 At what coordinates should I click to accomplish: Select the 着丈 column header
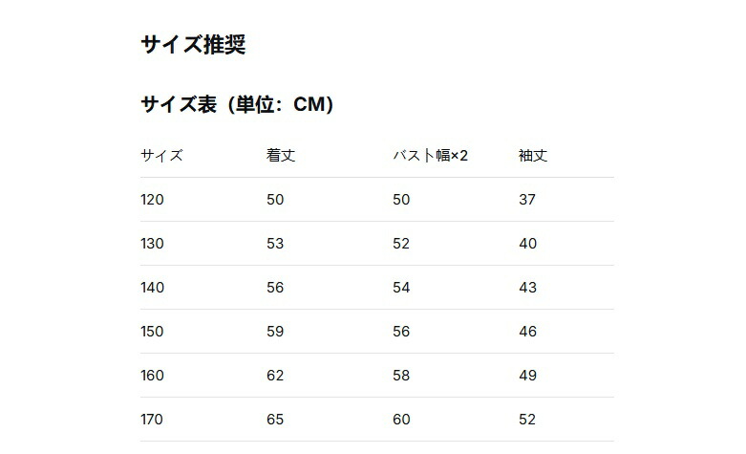(281, 156)
